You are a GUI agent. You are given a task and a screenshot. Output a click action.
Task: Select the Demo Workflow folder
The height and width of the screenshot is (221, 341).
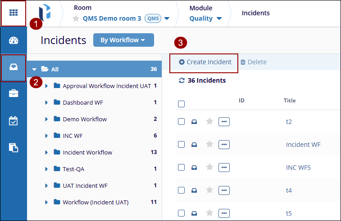(x=85, y=119)
